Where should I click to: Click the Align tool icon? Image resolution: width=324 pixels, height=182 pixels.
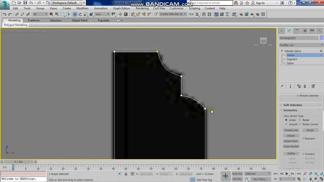(197, 14)
